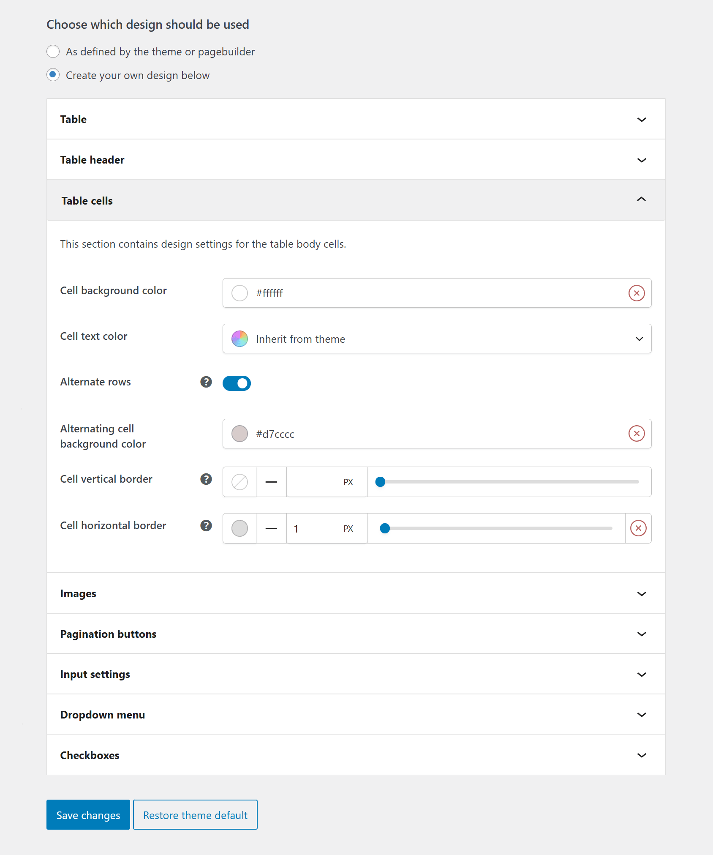Clear the Cell horizontal border setting

[x=638, y=528]
